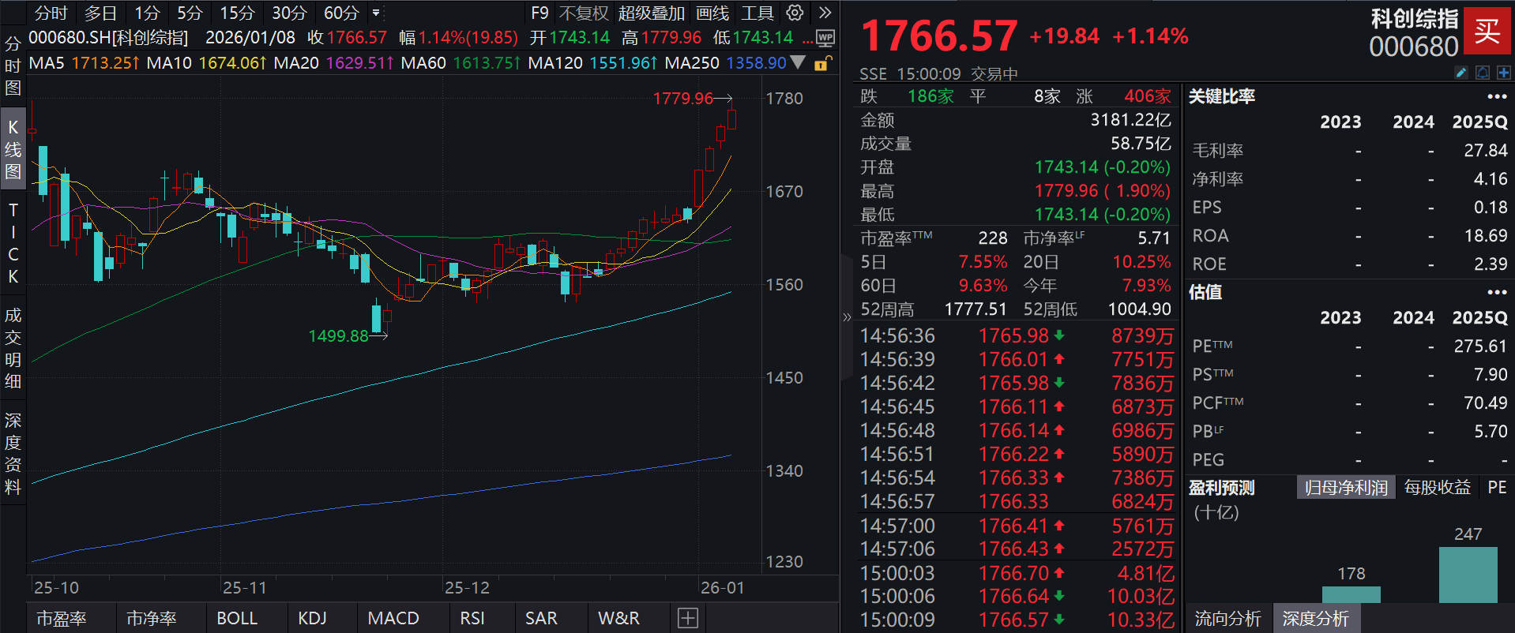The height and width of the screenshot is (633, 1515).
Task: Open more timeframe periods dropdown arrow
Action: [376, 13]
